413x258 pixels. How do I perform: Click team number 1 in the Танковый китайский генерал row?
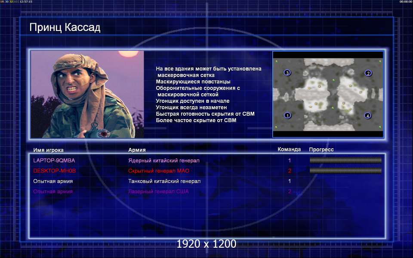[x=290, y=181]
